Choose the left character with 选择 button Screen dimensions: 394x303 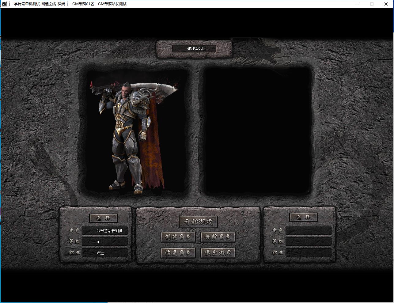(x=104, y=218)
